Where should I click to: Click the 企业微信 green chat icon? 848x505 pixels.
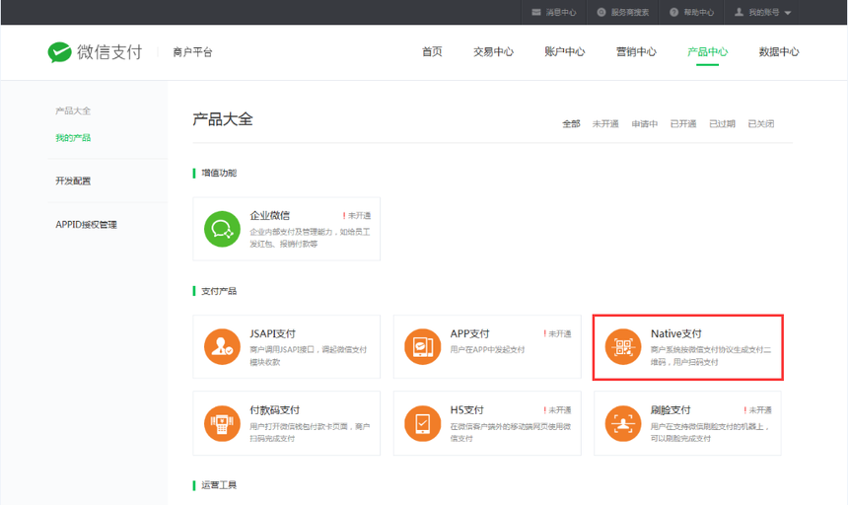[222, 230]
